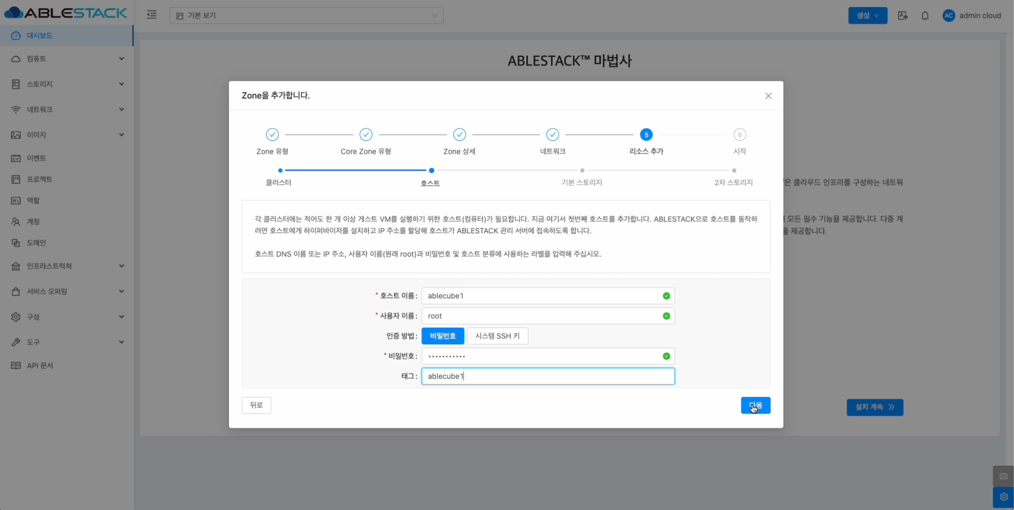This screenshot has height=510, width=1014.
Task: Open the 프로젝트 sidebar item
Action: click(40, 179)
